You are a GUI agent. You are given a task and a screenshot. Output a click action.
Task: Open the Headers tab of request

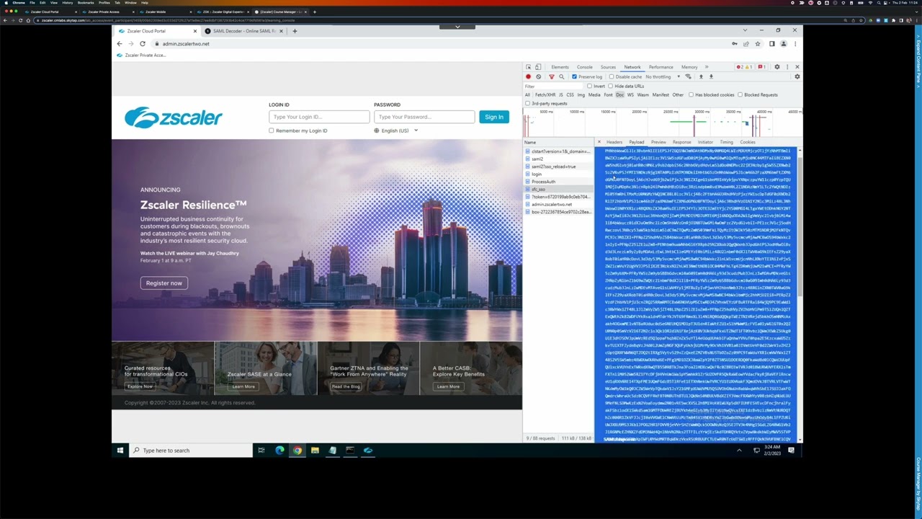(x=614, y=142)
